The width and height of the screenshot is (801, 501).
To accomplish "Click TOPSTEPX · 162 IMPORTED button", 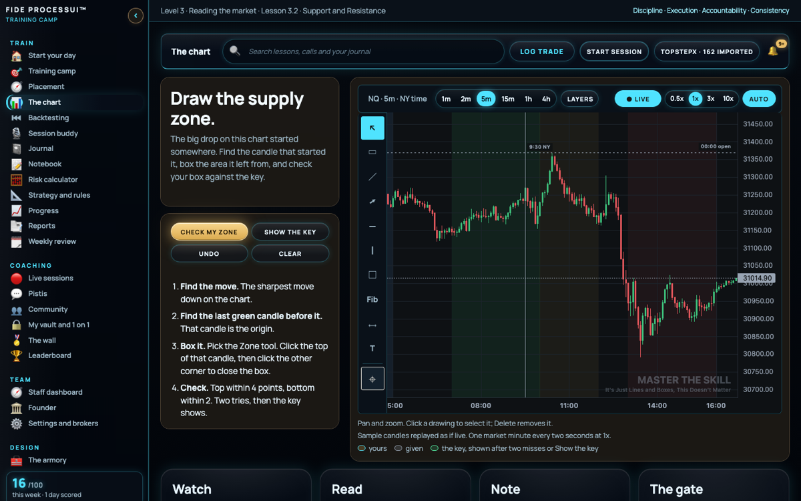I will click(707, 51).
